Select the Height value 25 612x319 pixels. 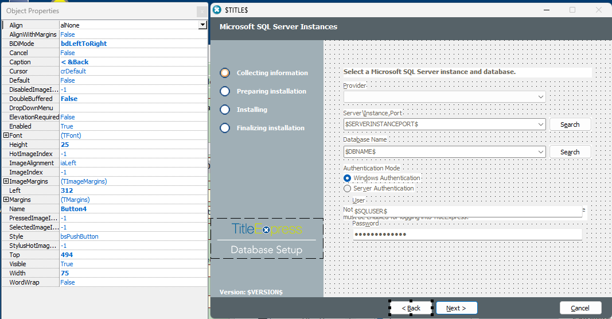[65, 145]
